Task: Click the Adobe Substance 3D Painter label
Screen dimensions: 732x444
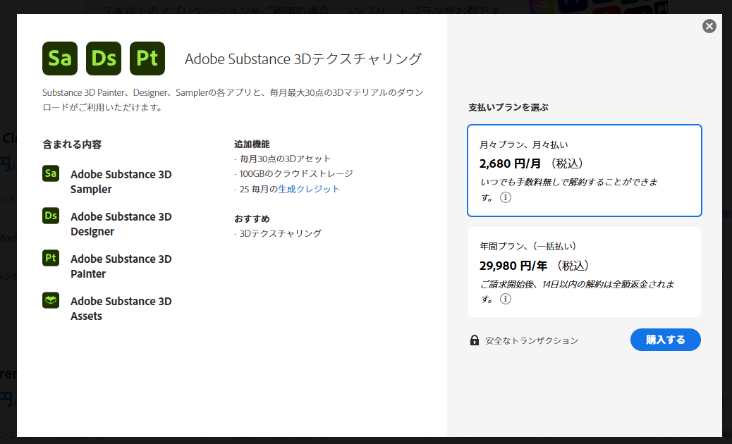Action: pyautogui.click(x=121, y=266)
